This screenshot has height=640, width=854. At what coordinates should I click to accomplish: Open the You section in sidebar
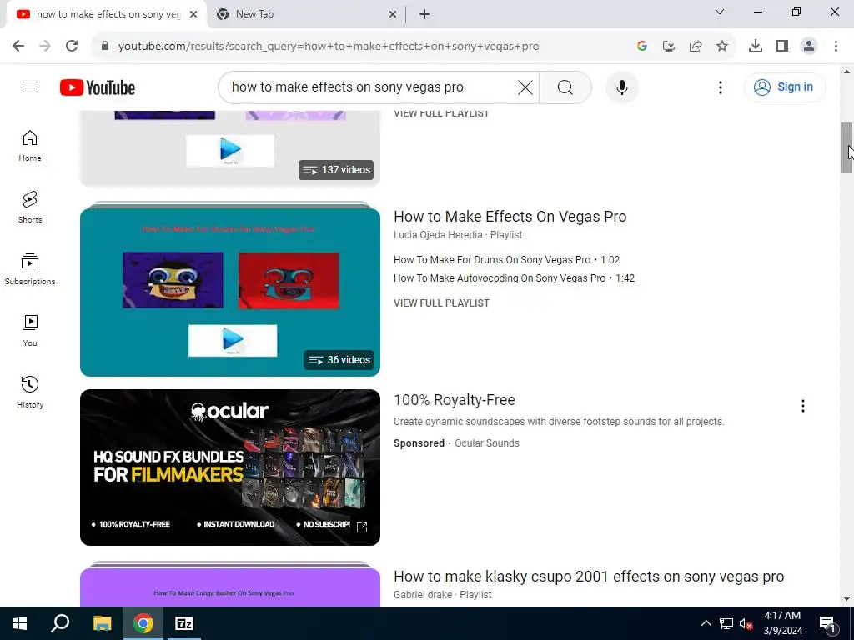pyautogui.click(x=30, y=330)
